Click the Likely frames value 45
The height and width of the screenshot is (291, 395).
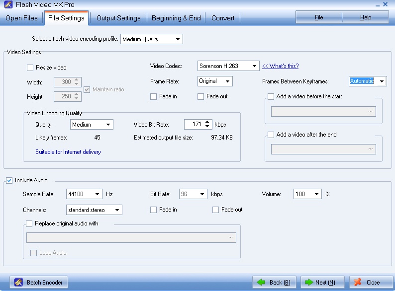click(97, 138)
